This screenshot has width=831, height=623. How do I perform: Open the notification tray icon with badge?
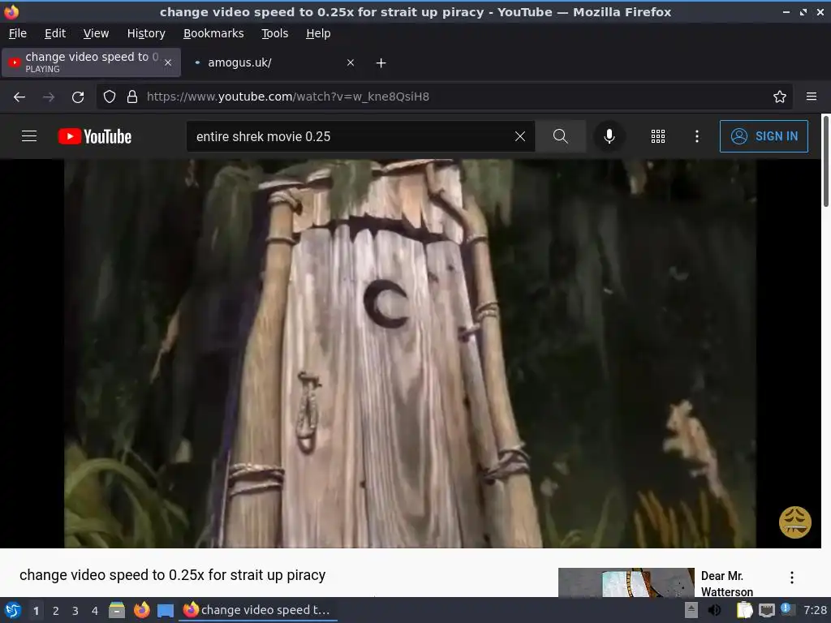(x=787, y=610)
